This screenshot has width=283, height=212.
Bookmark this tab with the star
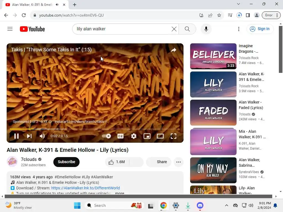tap(219, 15)
